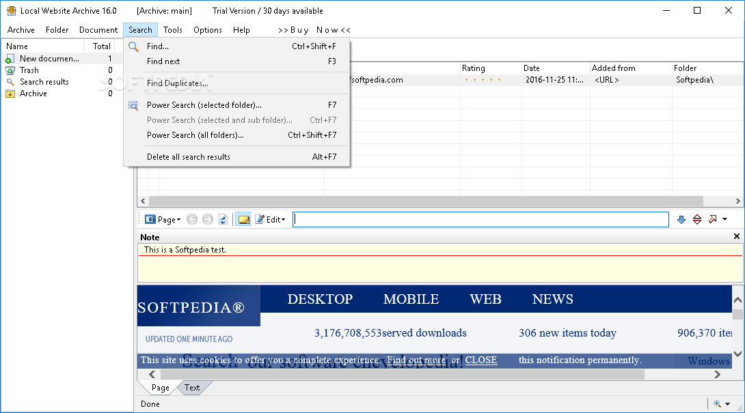Close the Note panel
The width and height of the screenshot is (745, 413).
coord(736,236)
